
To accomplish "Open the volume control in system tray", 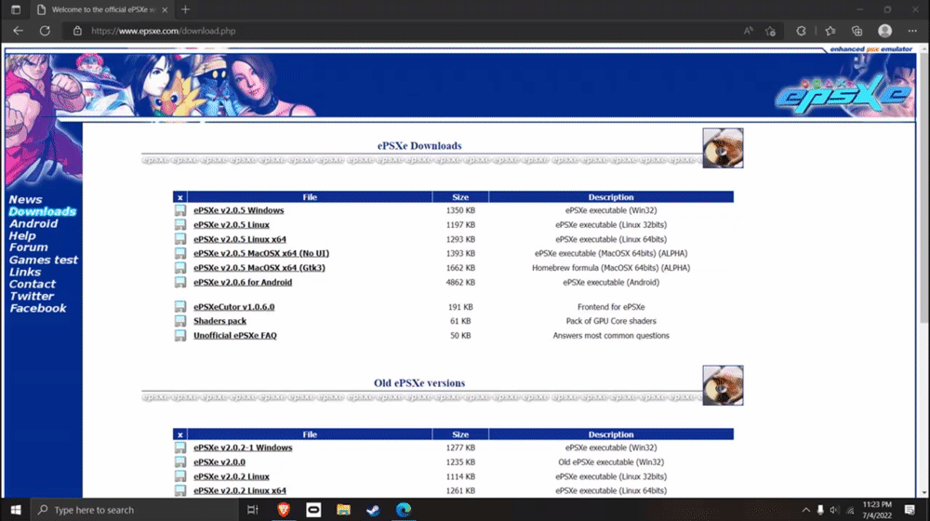I will (834, 510).
